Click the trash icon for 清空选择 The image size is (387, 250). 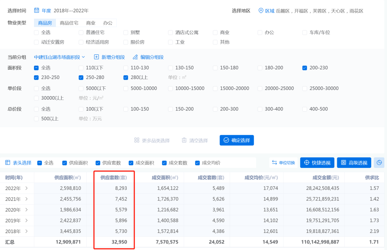pyautogui.click(x=184, y=140)
